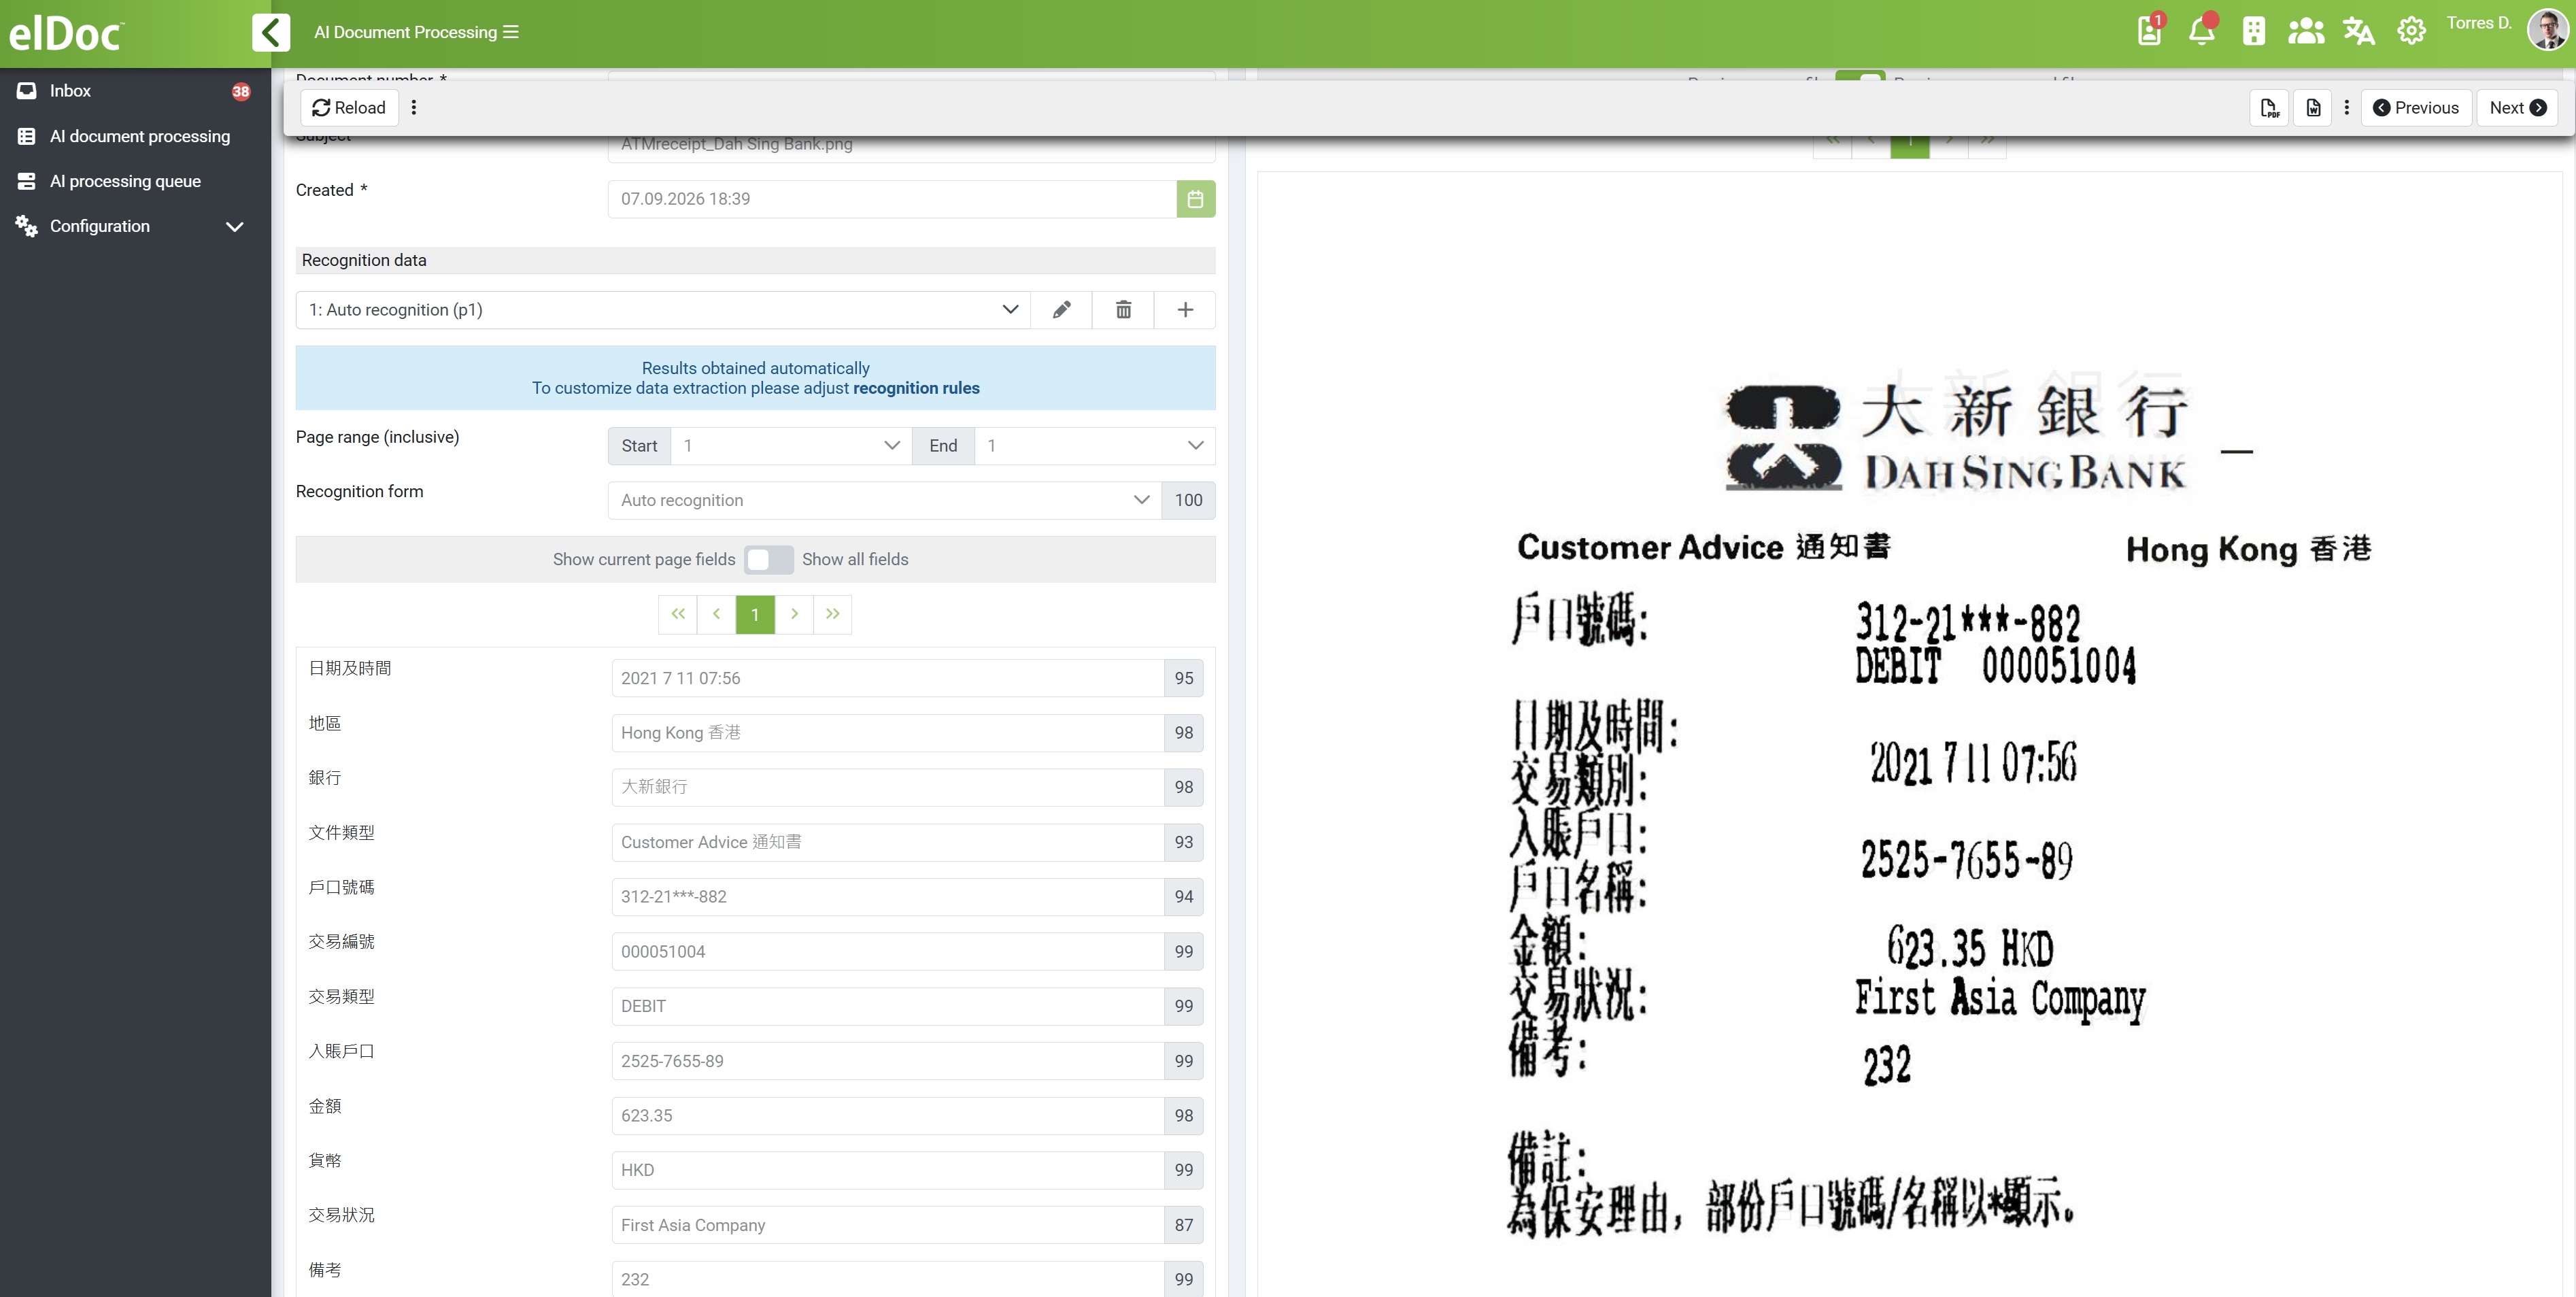Open the users group icon

(x=2306, y=31)
